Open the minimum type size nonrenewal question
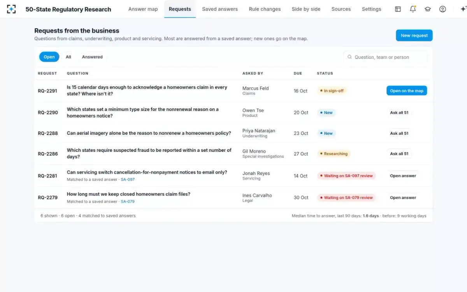Screen dimensions: 467x292 (142, 113)
